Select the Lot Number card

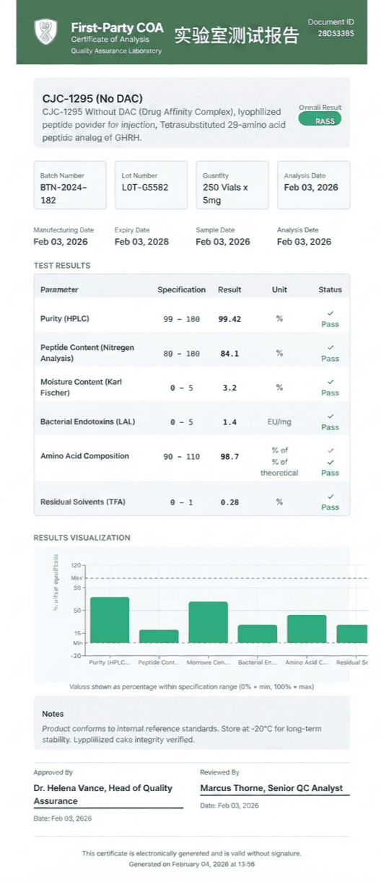click(152, 185)
